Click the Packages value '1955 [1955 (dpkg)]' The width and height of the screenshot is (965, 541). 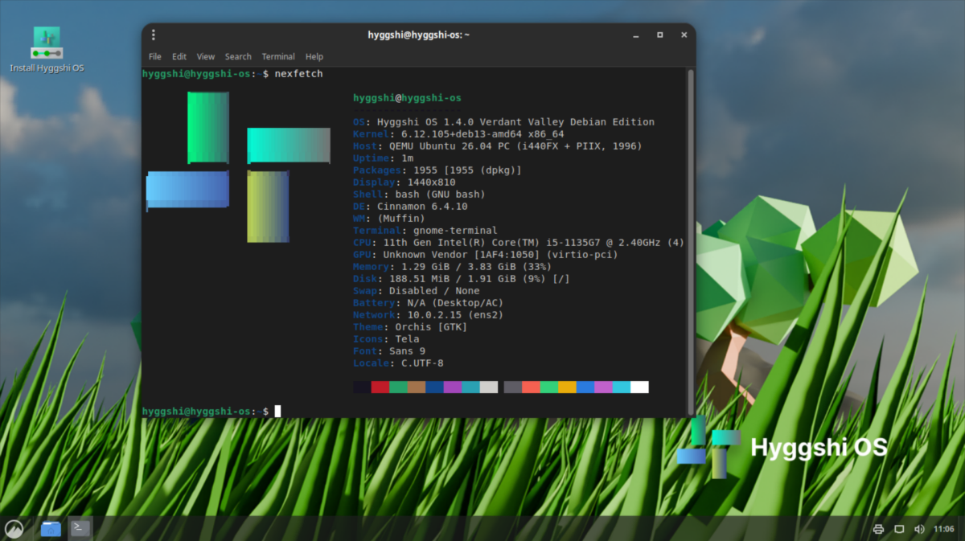(467, 170)
